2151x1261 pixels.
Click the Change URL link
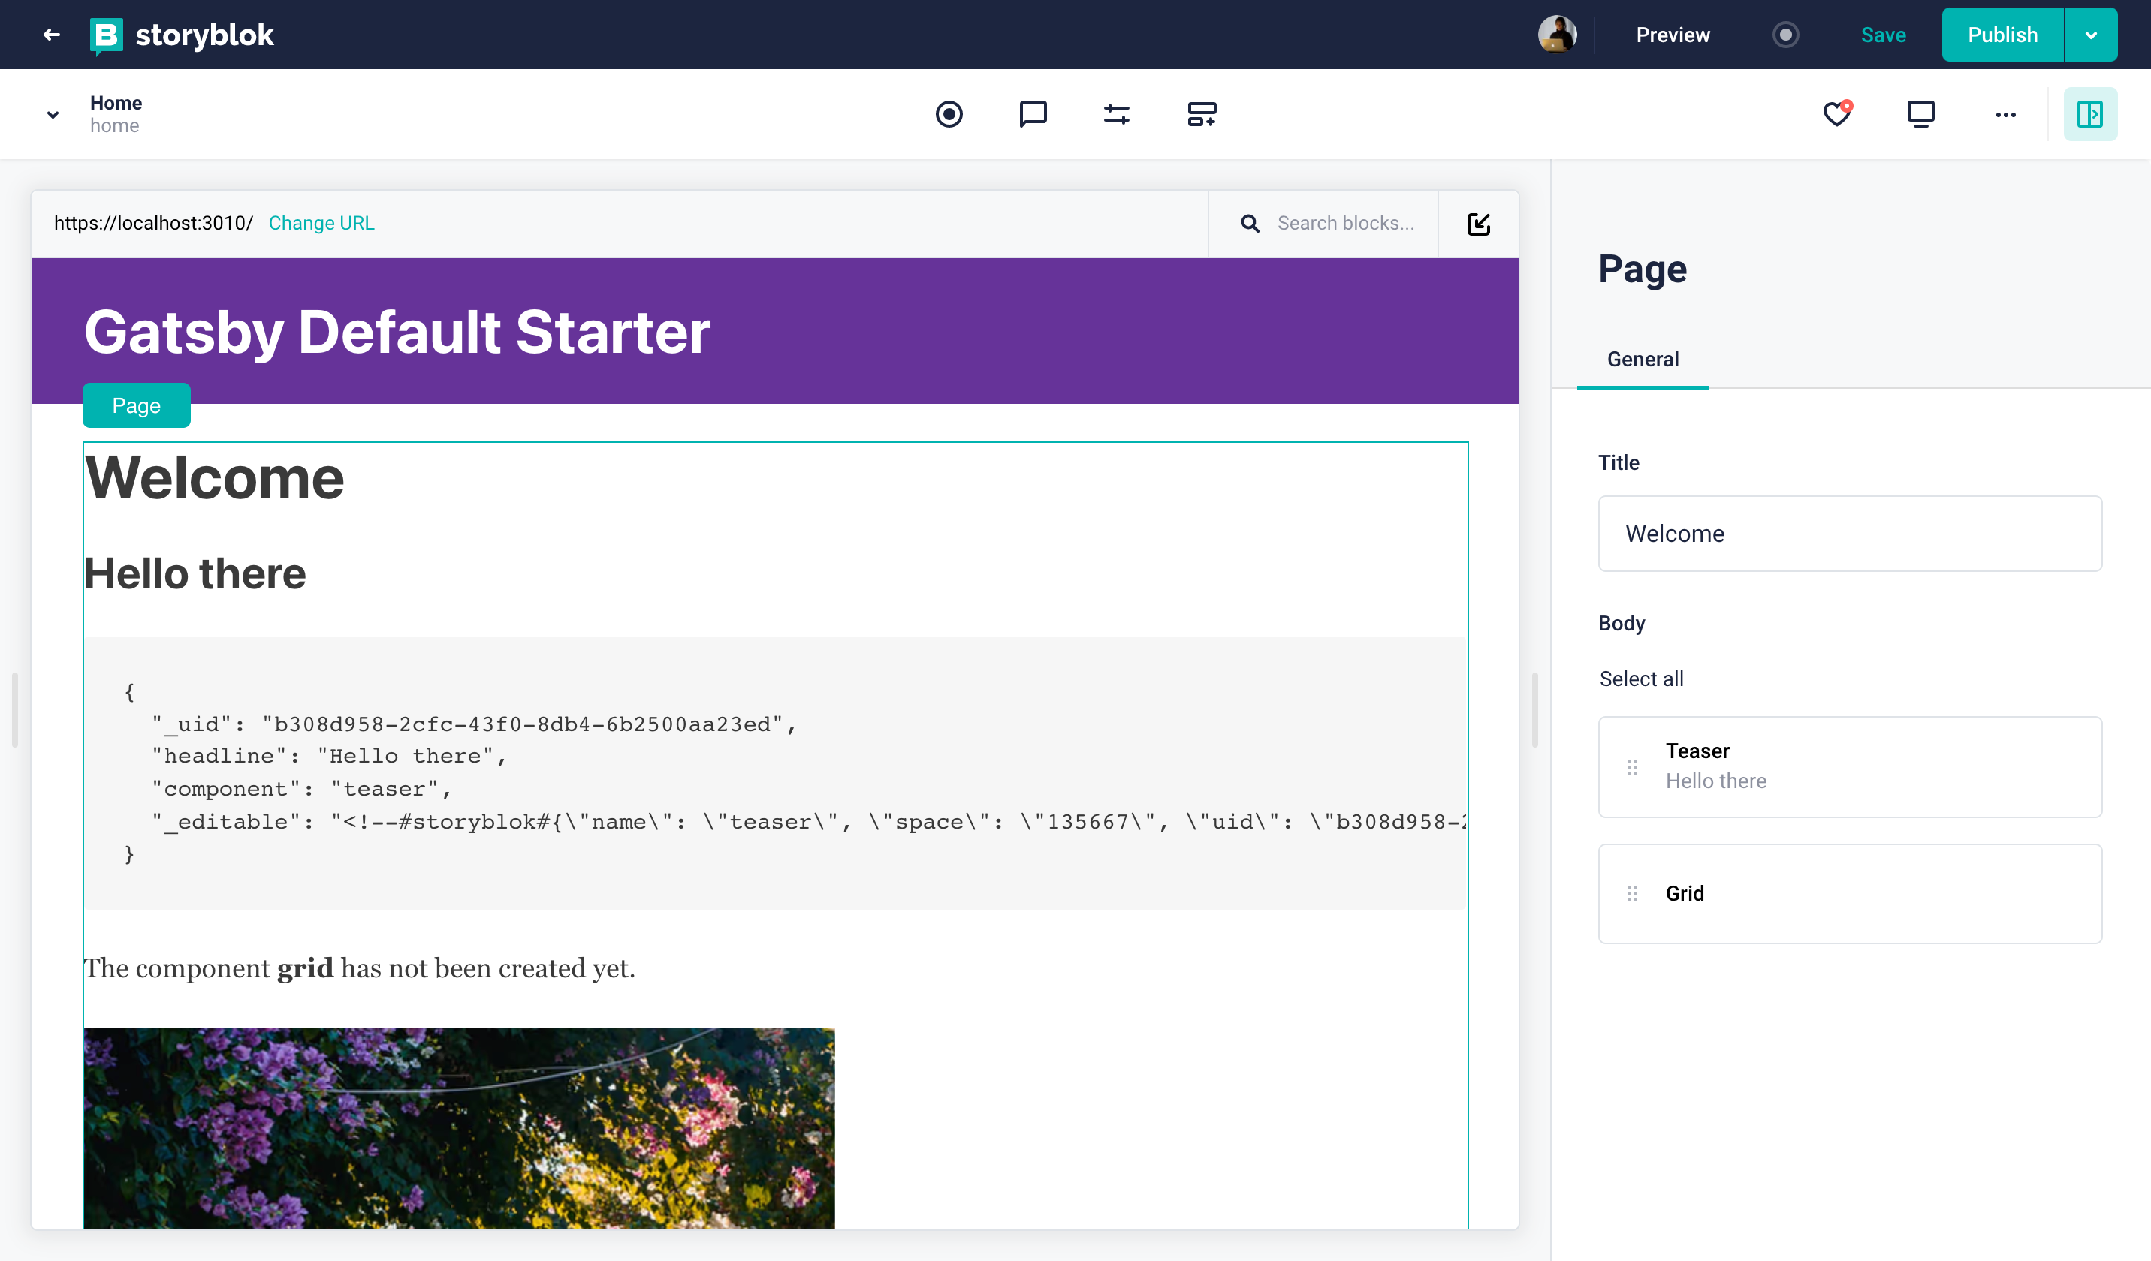(321, 224)
